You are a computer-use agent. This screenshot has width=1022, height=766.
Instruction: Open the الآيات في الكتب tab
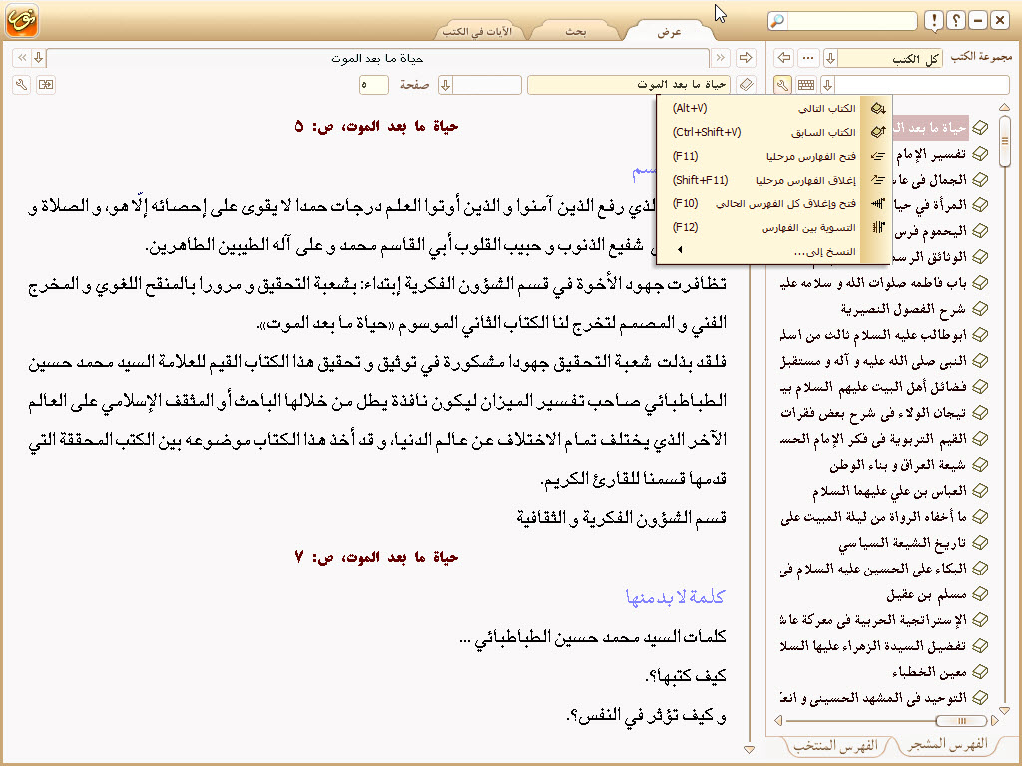click(x=478, y=31)
